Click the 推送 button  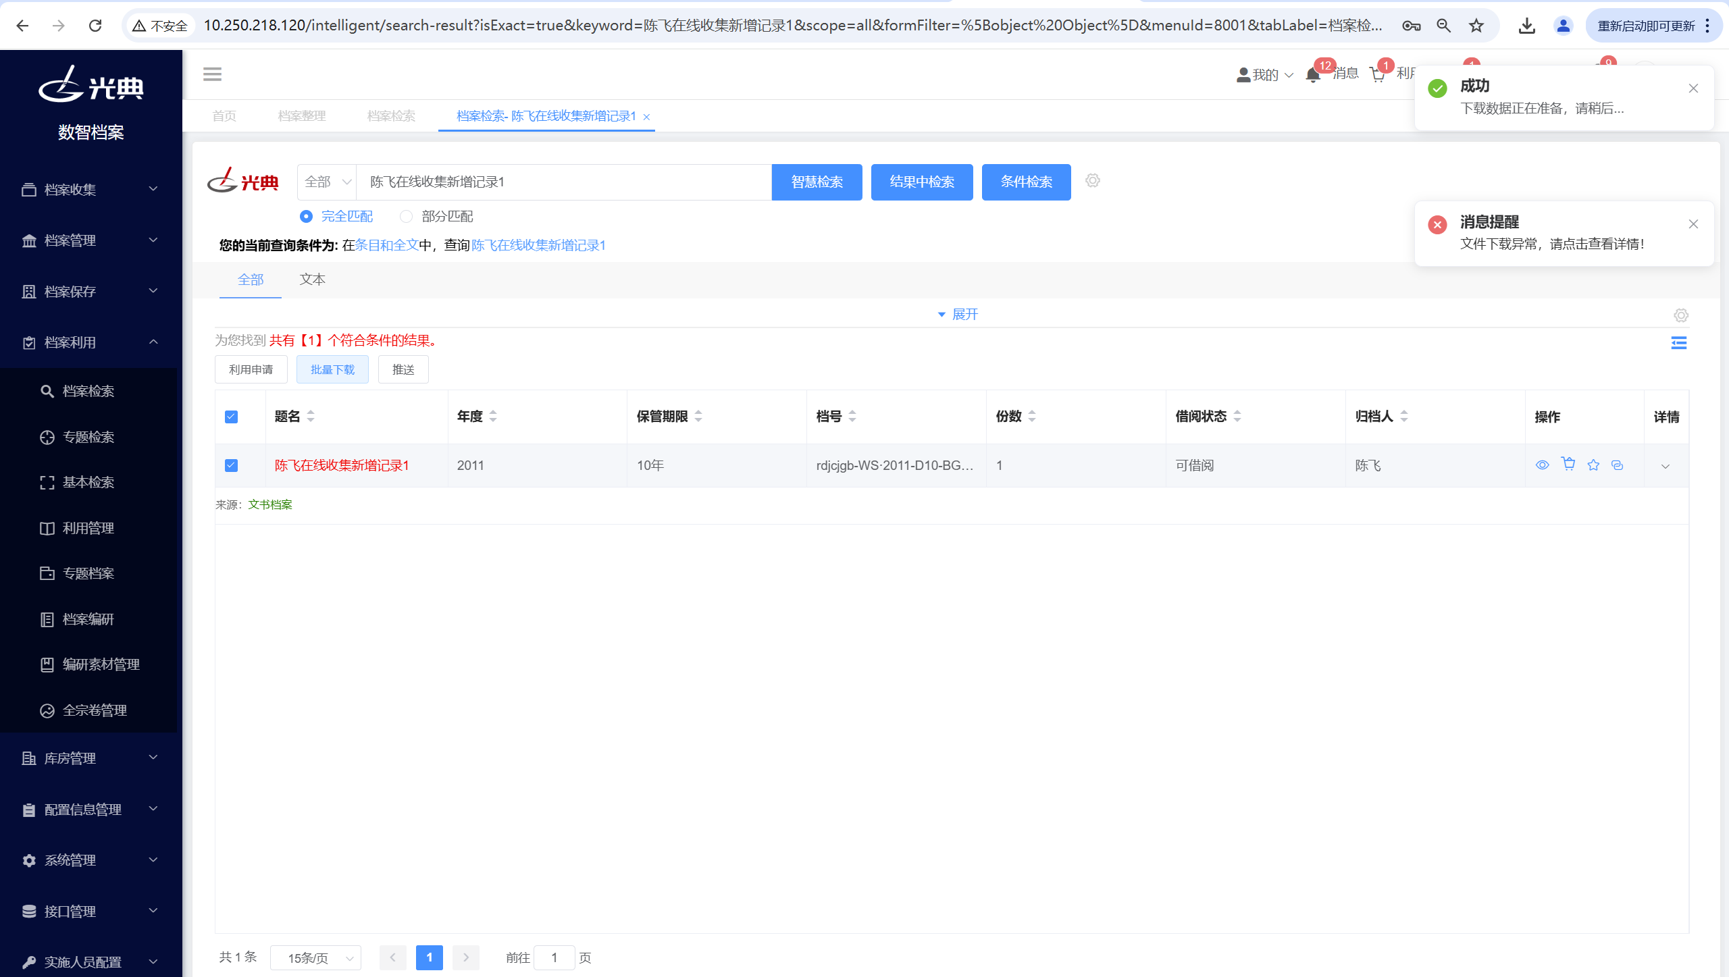point(403,369)
